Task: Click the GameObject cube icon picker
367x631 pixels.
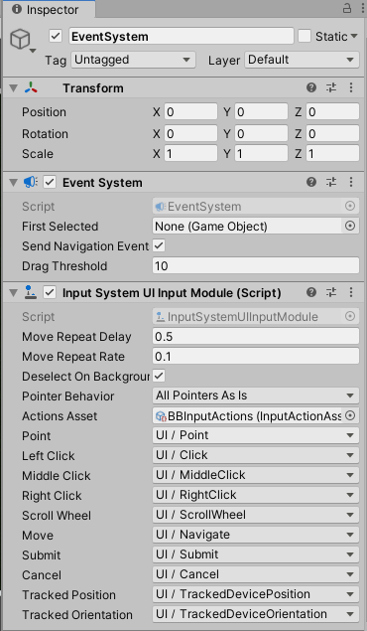Action: (21, 40)
